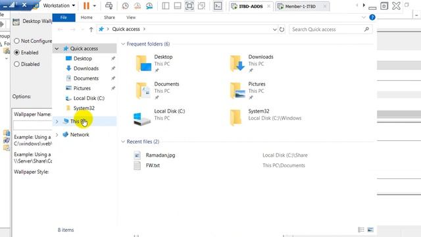Click the revert to snapshot icon

(x=137, y=6)
